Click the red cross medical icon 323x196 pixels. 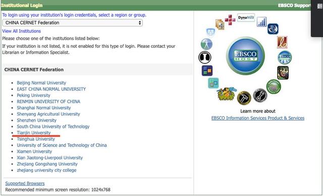coord(230,20)
